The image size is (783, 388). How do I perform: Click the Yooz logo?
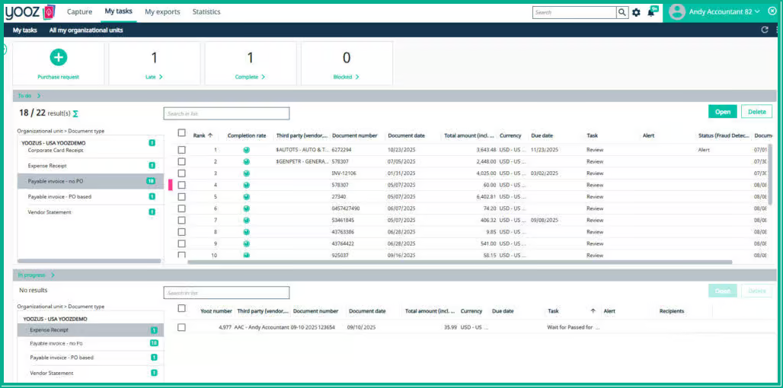30,11
